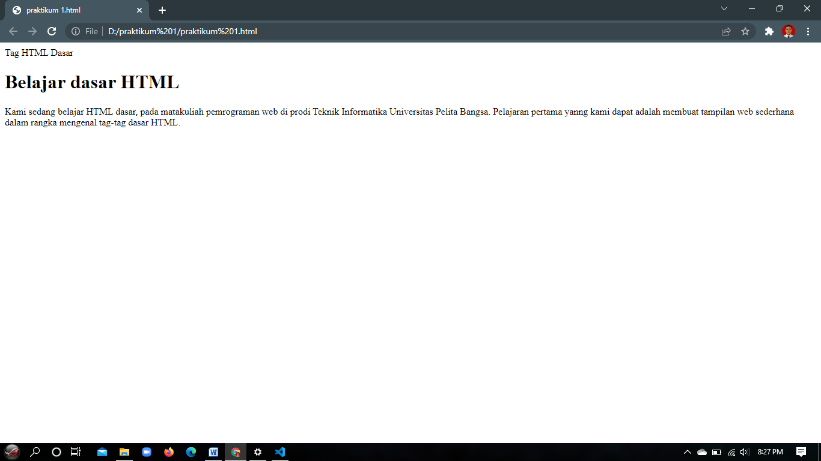Toggle the Wi-Fi network icon

[731, 452]
